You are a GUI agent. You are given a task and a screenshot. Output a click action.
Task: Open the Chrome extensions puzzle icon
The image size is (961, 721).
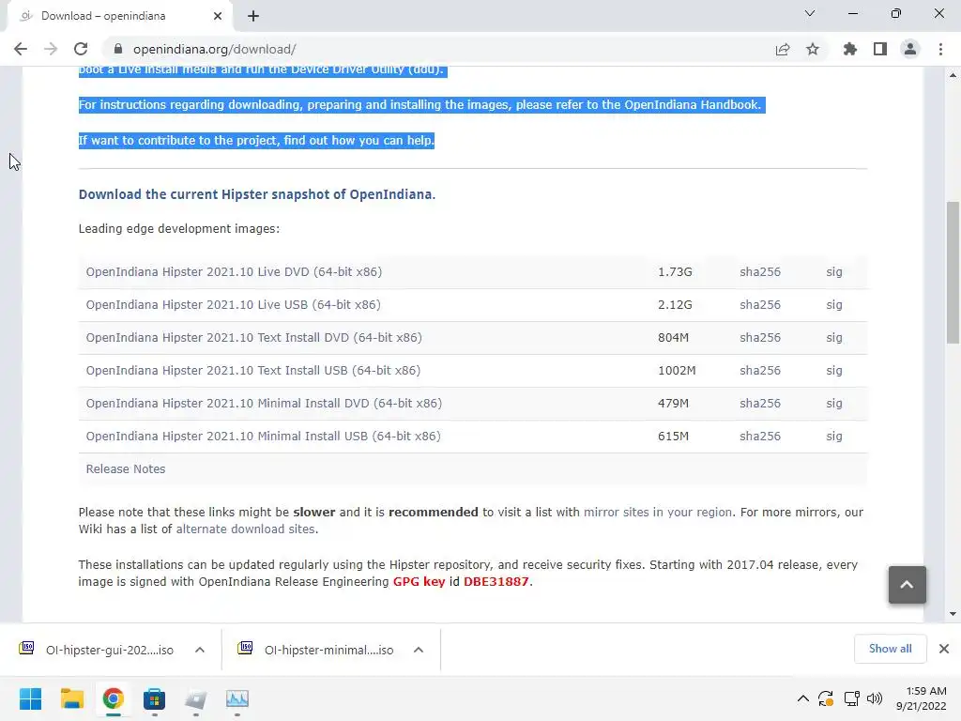[x=850, y=49]
